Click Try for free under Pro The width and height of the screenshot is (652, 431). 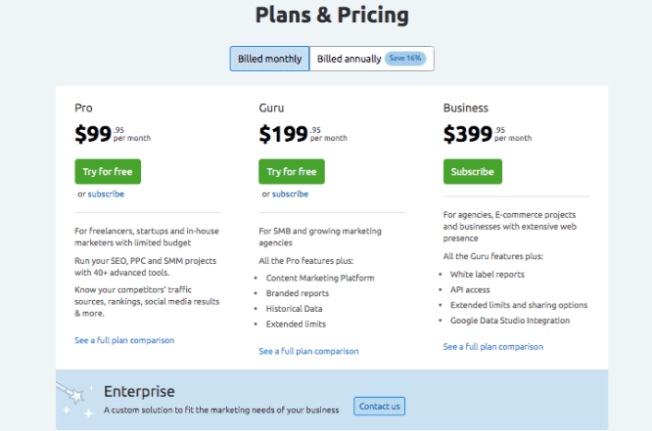(x=108, y=171)
